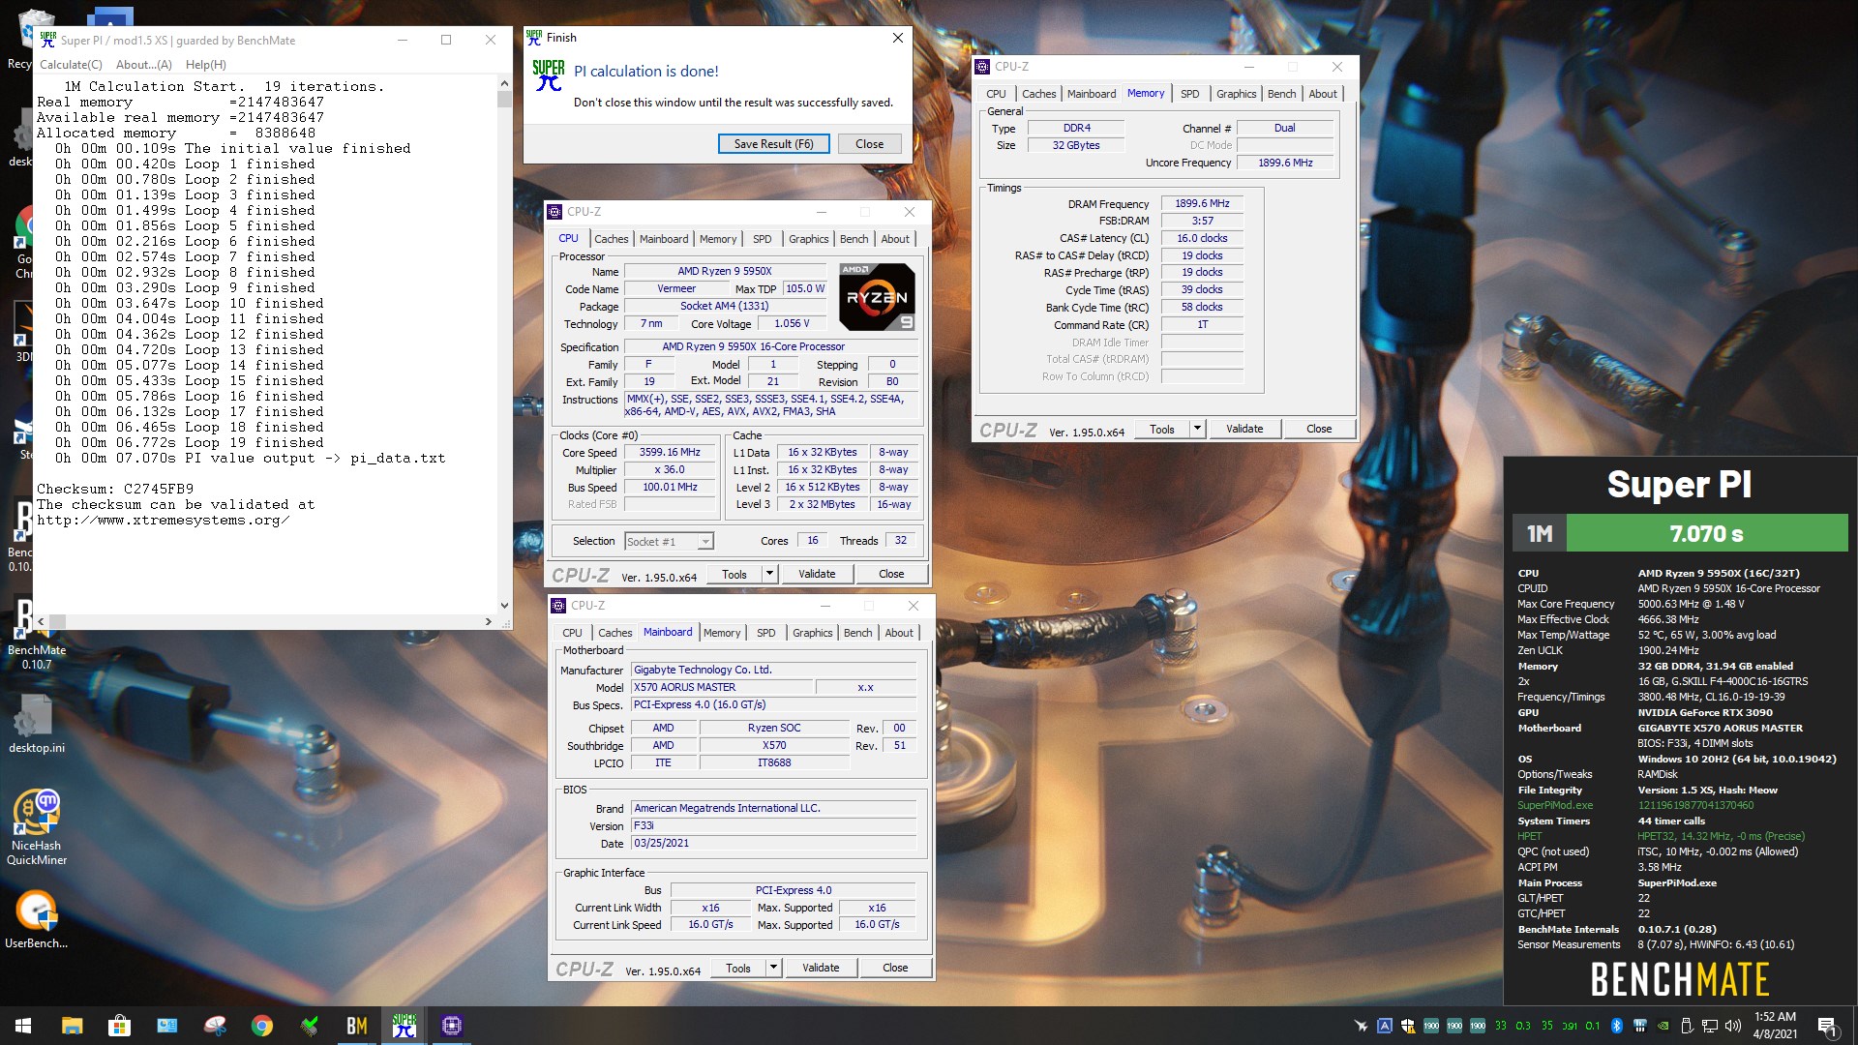The image size is (1858, 1045).
Task: Expand Tools dropdown in CPU-Z Mainboard window
Action: coord(773,968)
